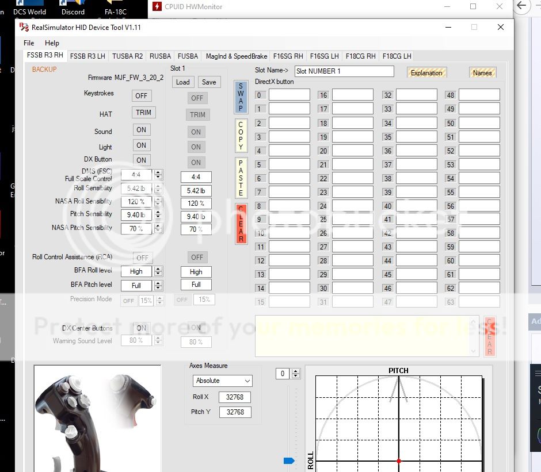Launch DCS World from the taskbar

coord(29,7)
